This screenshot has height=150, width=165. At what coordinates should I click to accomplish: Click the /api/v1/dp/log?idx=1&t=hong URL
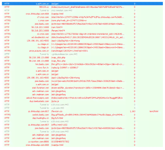[x=66, y=41]
